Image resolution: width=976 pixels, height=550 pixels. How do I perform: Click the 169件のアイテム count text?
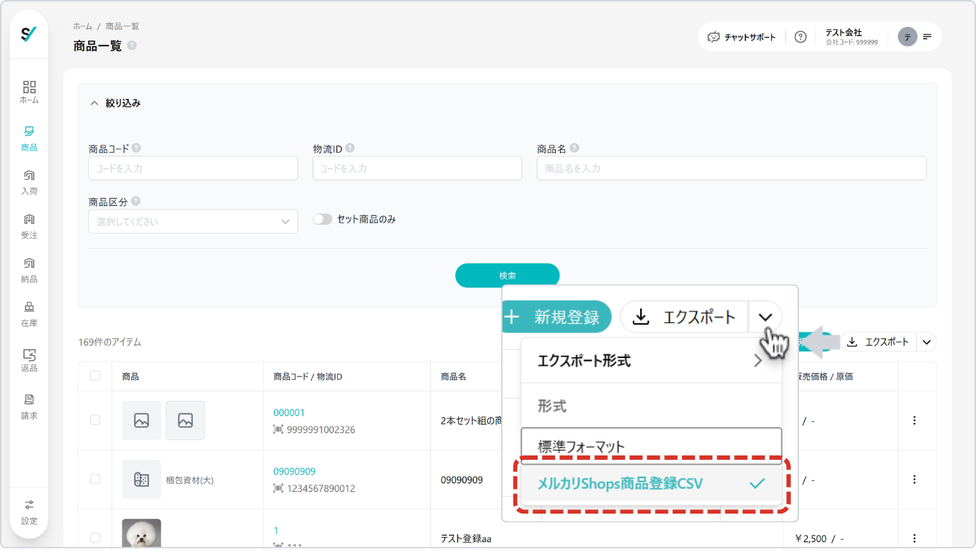pos(110,342)
